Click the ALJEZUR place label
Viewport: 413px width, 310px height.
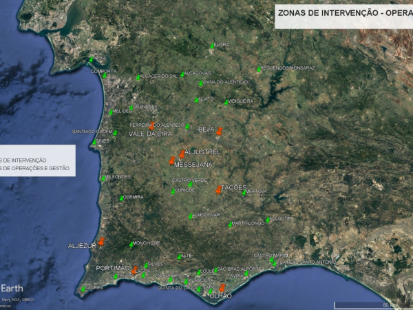pyautogui.click(x=82, y=246)
